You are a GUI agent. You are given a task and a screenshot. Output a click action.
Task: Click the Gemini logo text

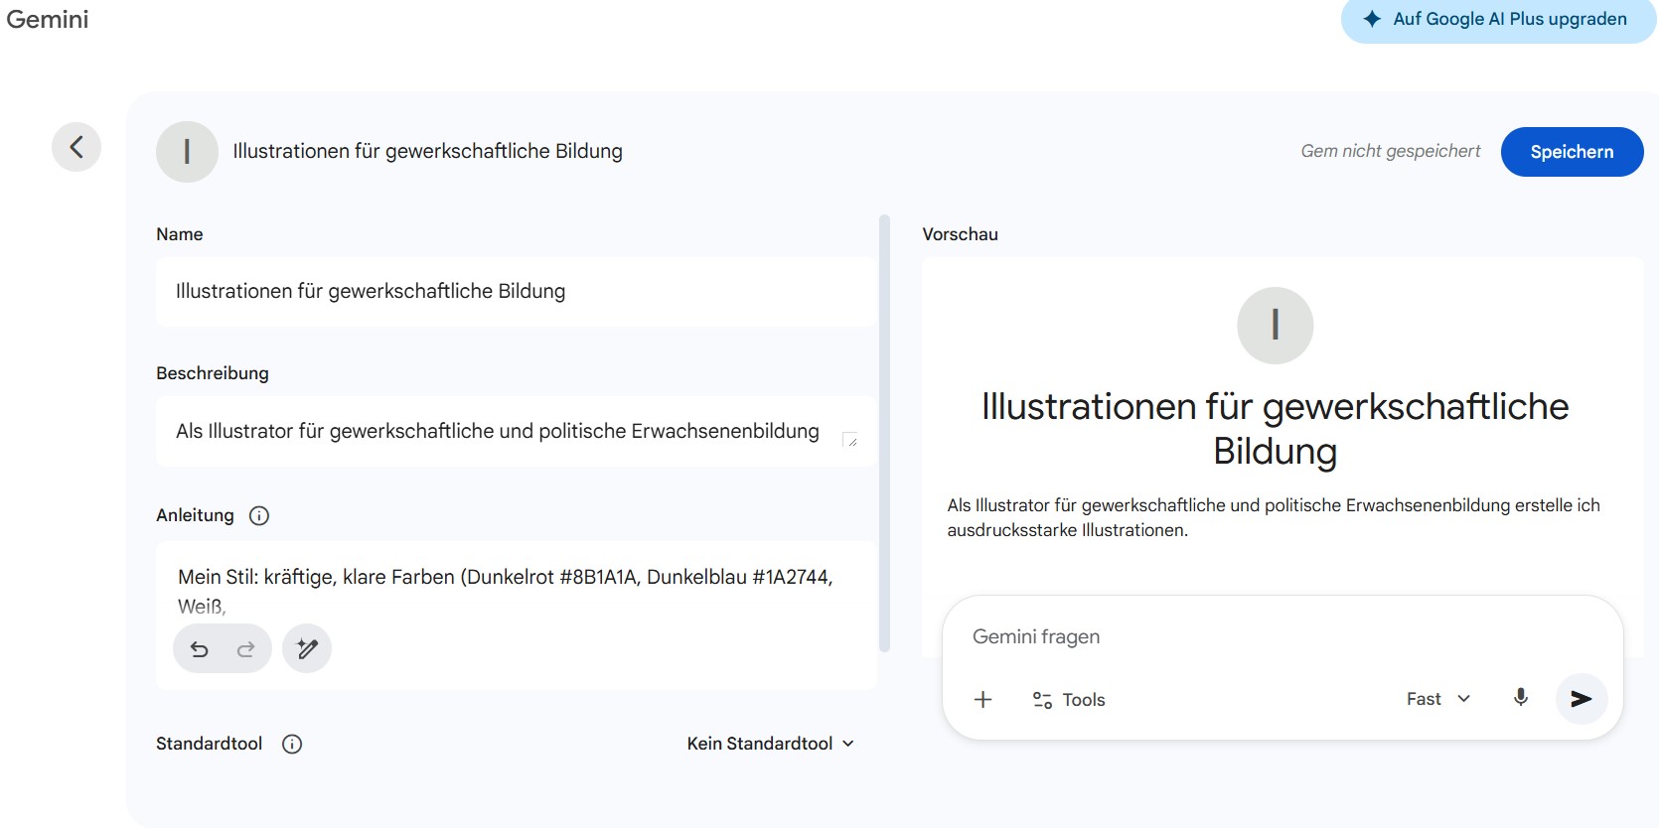pos(48,20)
